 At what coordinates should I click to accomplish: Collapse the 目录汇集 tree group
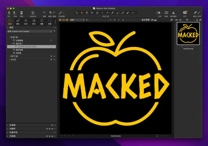(x=10, y=37)
